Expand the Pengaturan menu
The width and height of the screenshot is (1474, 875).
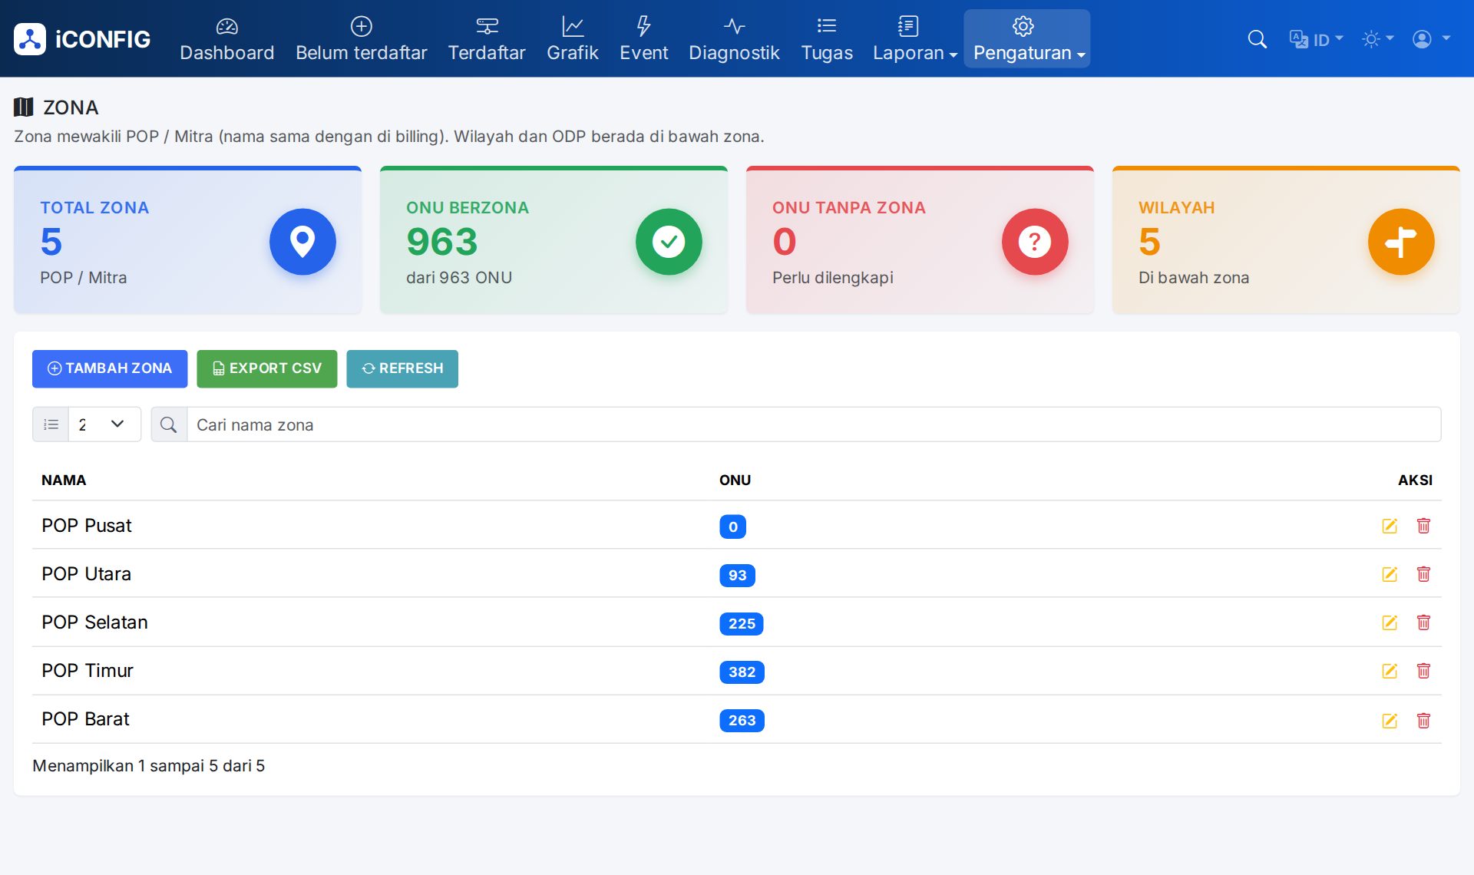[x=1027, y=38]
